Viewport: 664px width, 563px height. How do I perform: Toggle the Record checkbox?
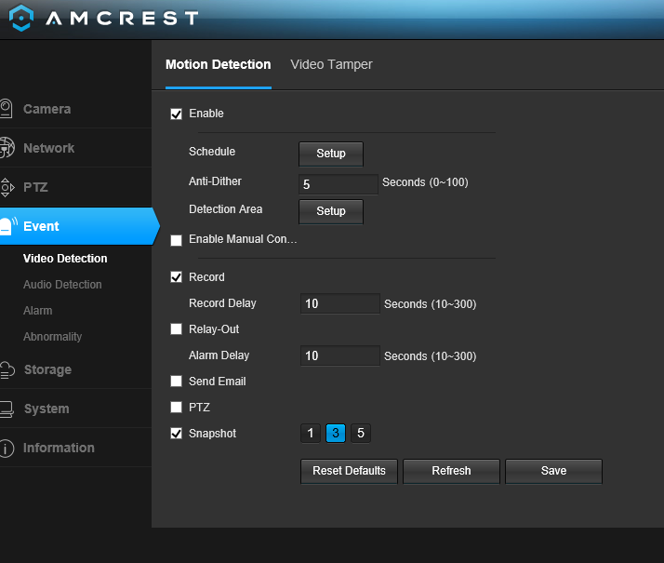click(x=176, y=277)
